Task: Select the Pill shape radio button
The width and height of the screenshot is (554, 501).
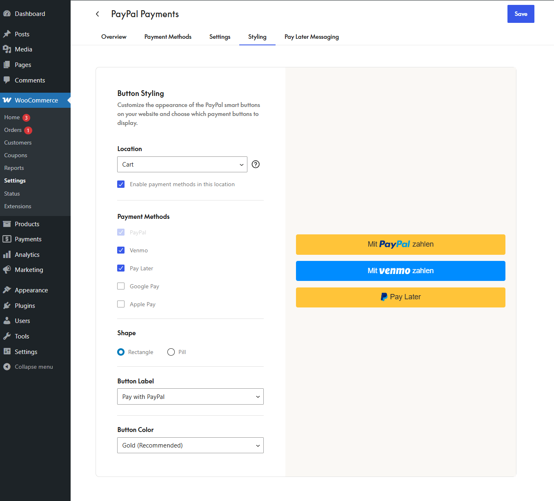Action: tap(171, 352)
